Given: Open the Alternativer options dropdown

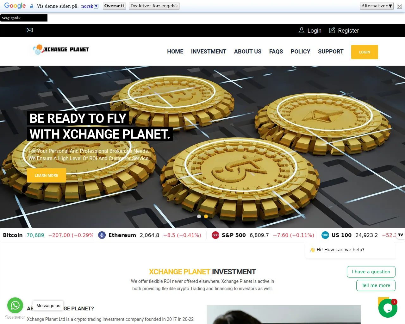Looking at the screenshot, I should point(377,6).
